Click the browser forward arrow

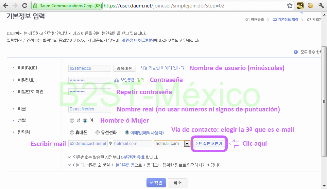(15, 6)
